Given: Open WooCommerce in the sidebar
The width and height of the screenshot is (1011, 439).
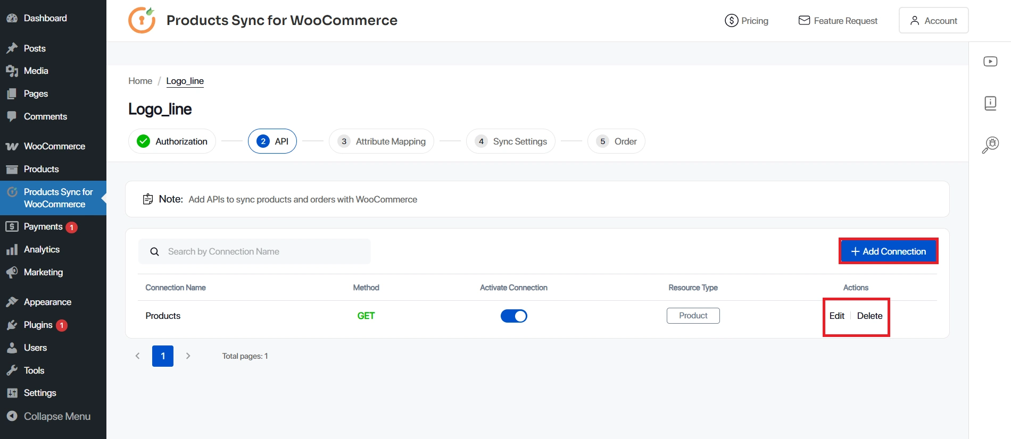Looking at the screenshot, I should pyautogui.click(x=54, y=146).
